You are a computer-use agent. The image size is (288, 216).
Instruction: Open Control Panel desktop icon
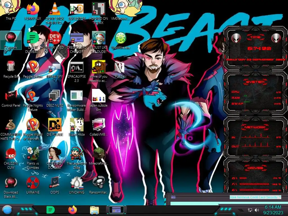tap(11, 98)
